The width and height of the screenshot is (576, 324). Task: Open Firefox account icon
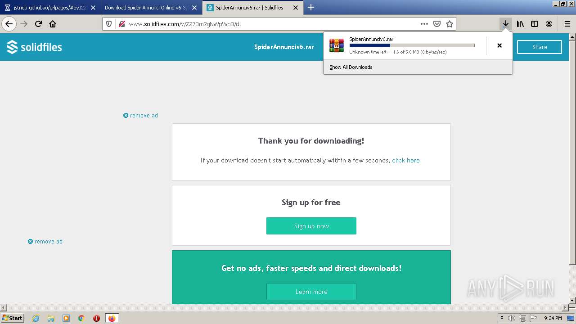click(549, 24)
